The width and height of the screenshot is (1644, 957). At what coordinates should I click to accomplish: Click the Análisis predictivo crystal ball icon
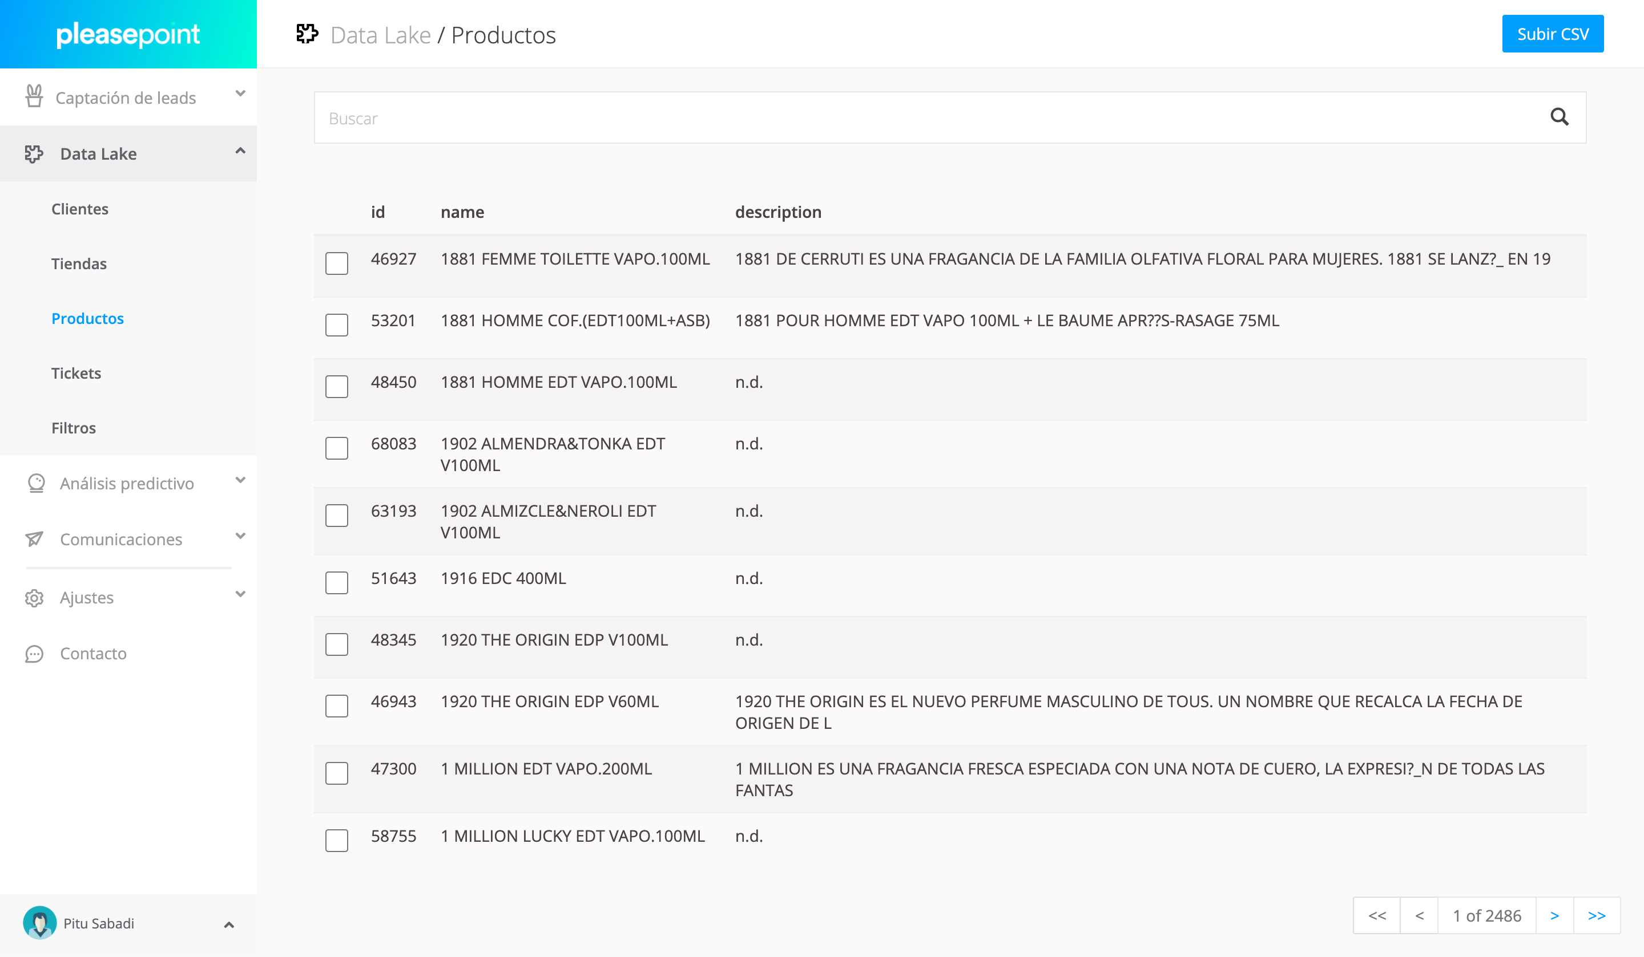coord(36,483)
